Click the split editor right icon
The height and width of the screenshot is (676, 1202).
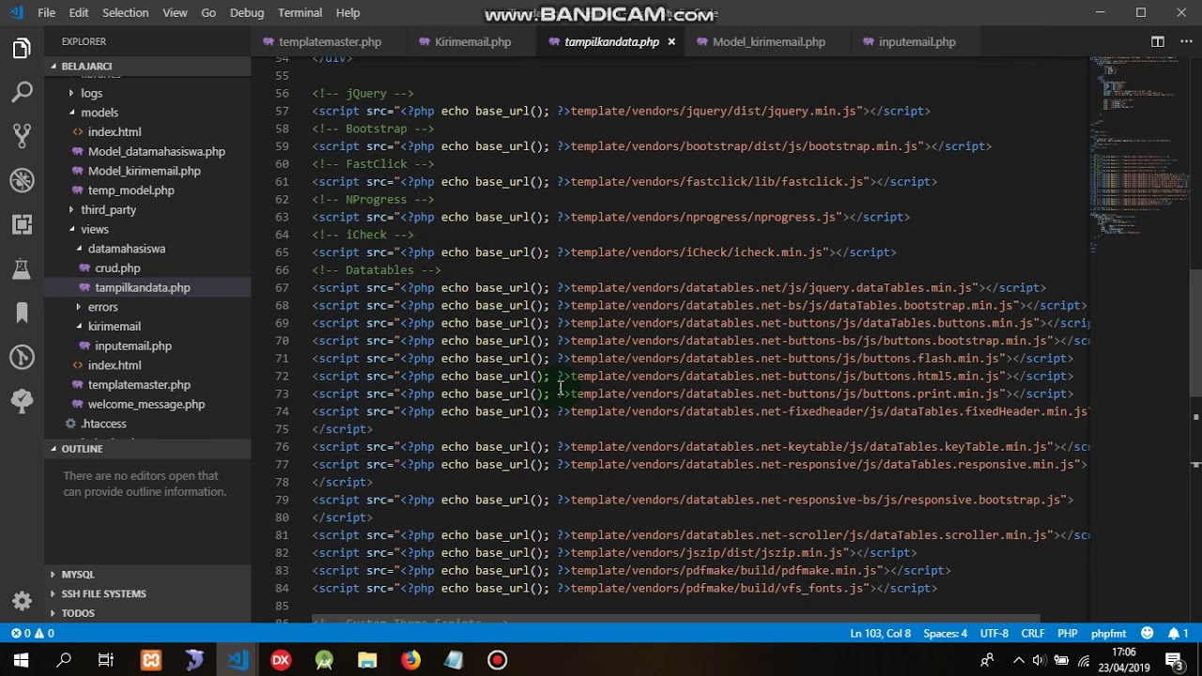[x=1158, y=41]
